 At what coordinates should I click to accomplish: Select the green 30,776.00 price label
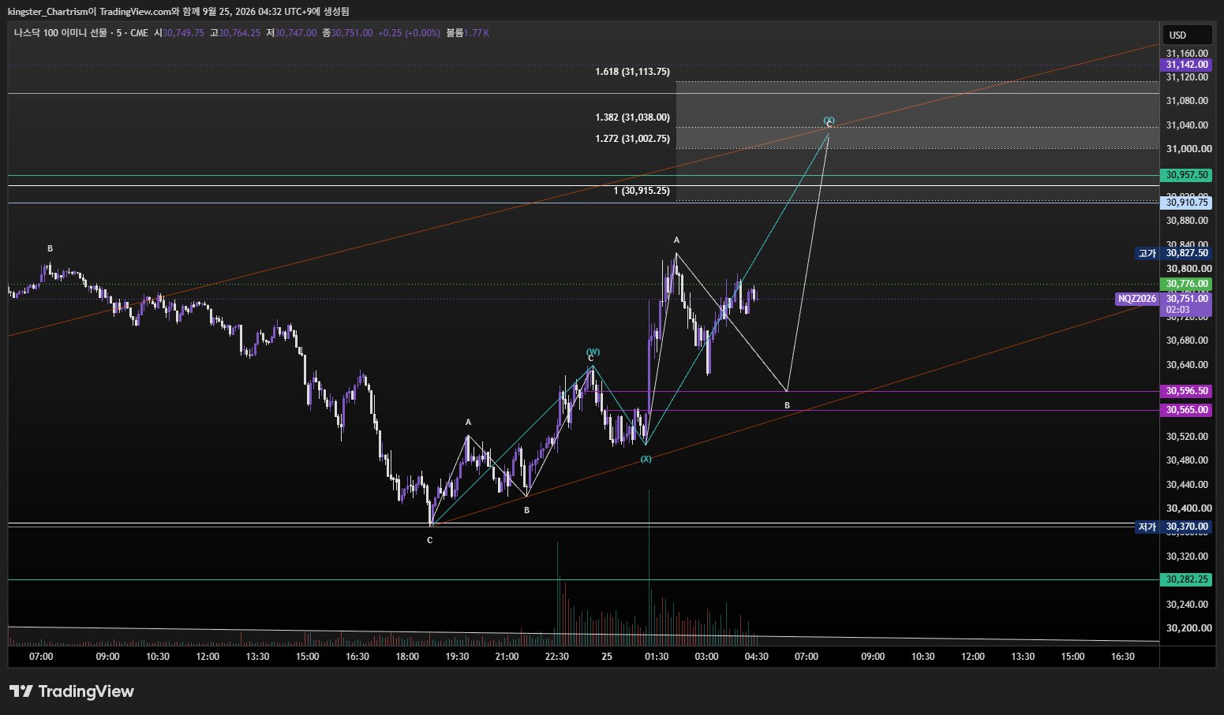click(1186, 284)
